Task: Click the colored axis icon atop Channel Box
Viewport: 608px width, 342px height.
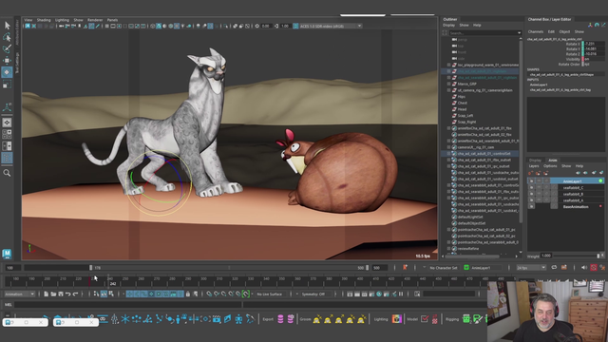Action: click(x=590, y=26)
